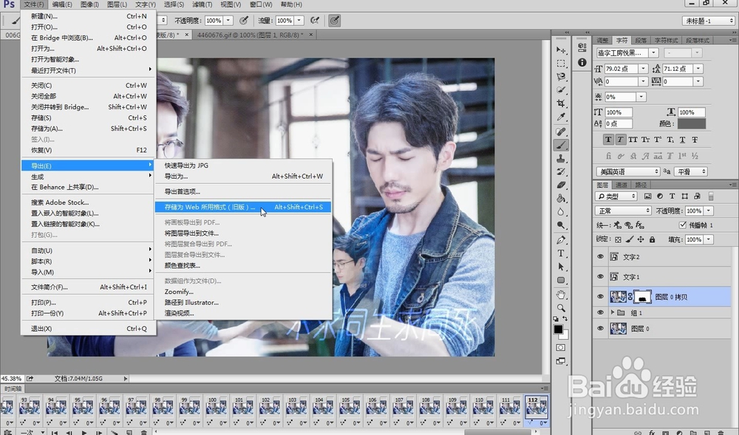Open the 4460676.gif document tab
This screenshot has width=739, height=435.
[250, 35]
